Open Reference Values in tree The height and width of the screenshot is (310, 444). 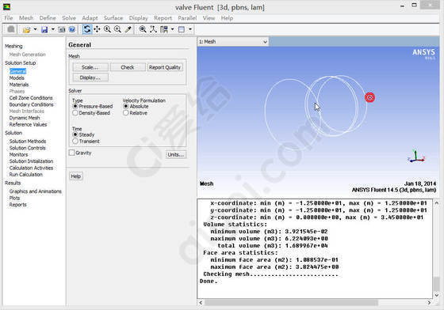point(28,124)
